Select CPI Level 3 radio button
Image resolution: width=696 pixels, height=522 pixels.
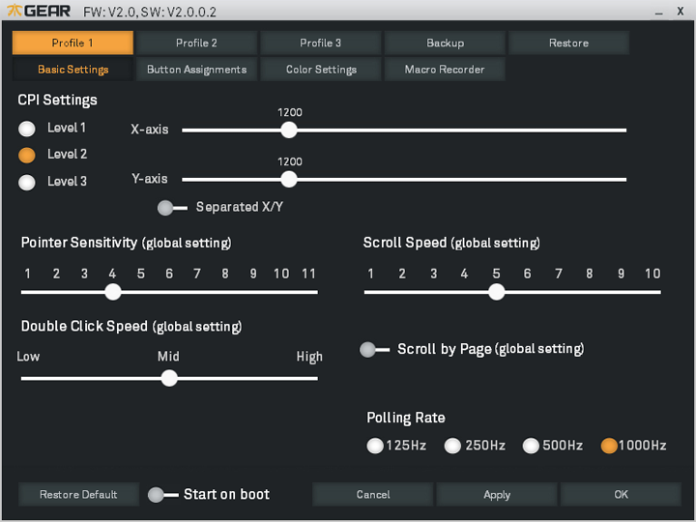(x=27, y=182)
